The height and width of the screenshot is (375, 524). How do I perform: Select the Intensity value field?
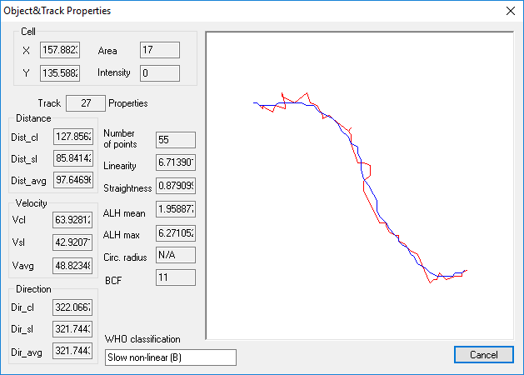[x=159, y=73]
